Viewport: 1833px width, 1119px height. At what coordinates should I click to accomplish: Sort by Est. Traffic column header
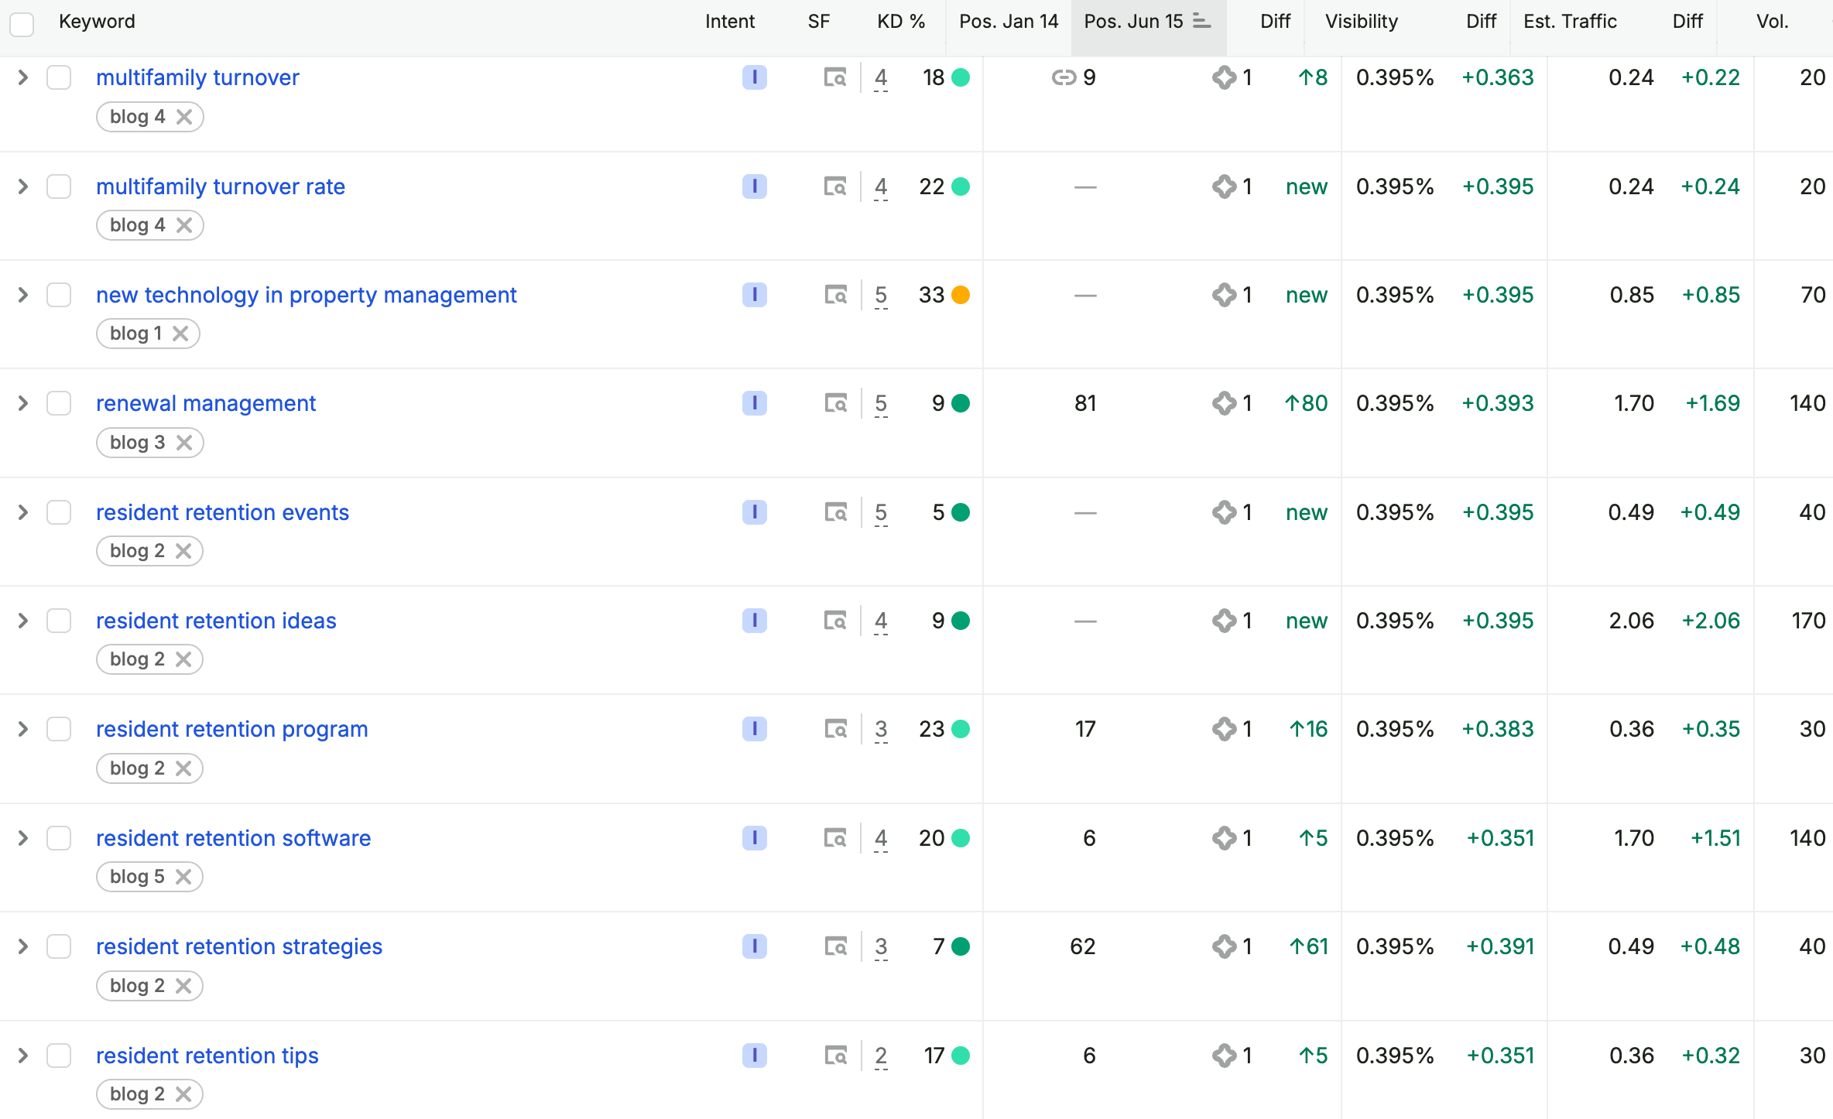[1570, 22]
